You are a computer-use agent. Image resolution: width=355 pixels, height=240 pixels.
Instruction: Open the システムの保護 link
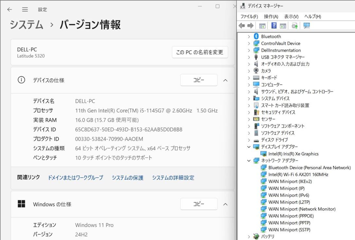click(128, 178)
